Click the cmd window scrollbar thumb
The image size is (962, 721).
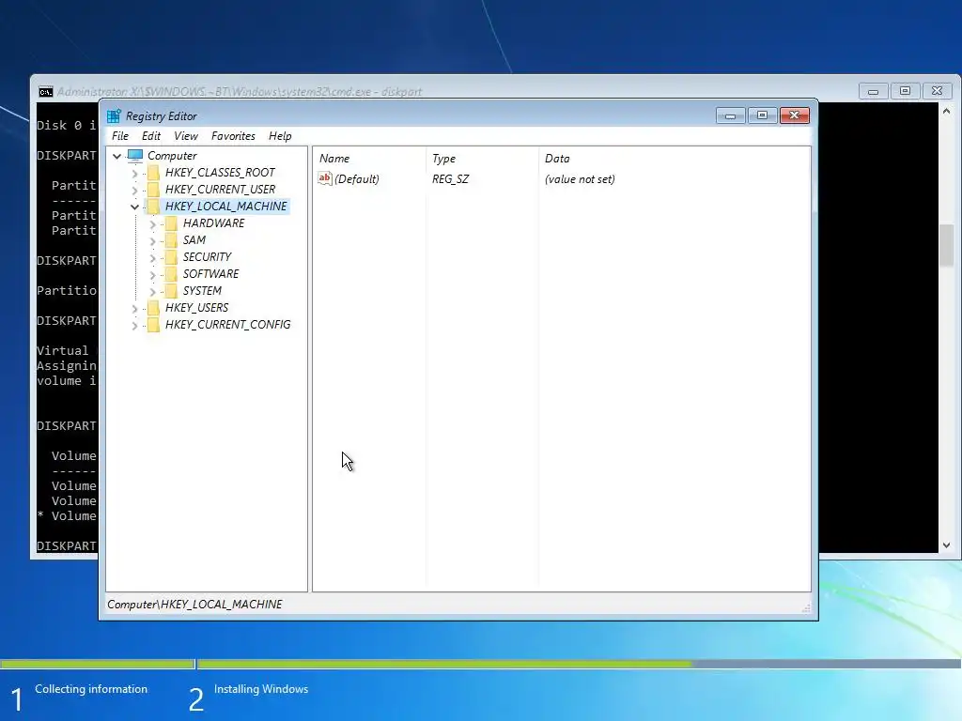946,245
